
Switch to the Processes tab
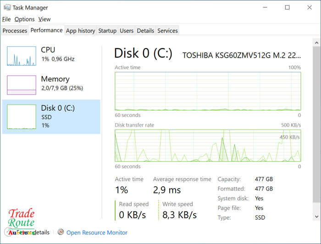tap(15, 31)
